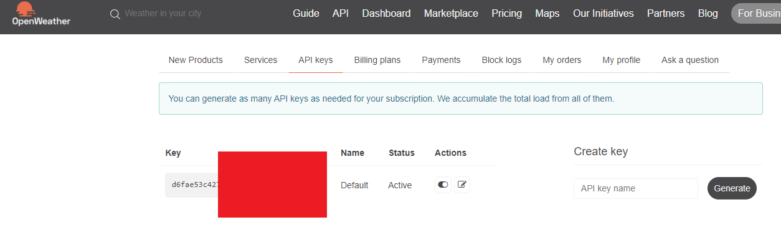Open the Pricing page
This screenshot has width=781, height=245.
coord(506,13)
